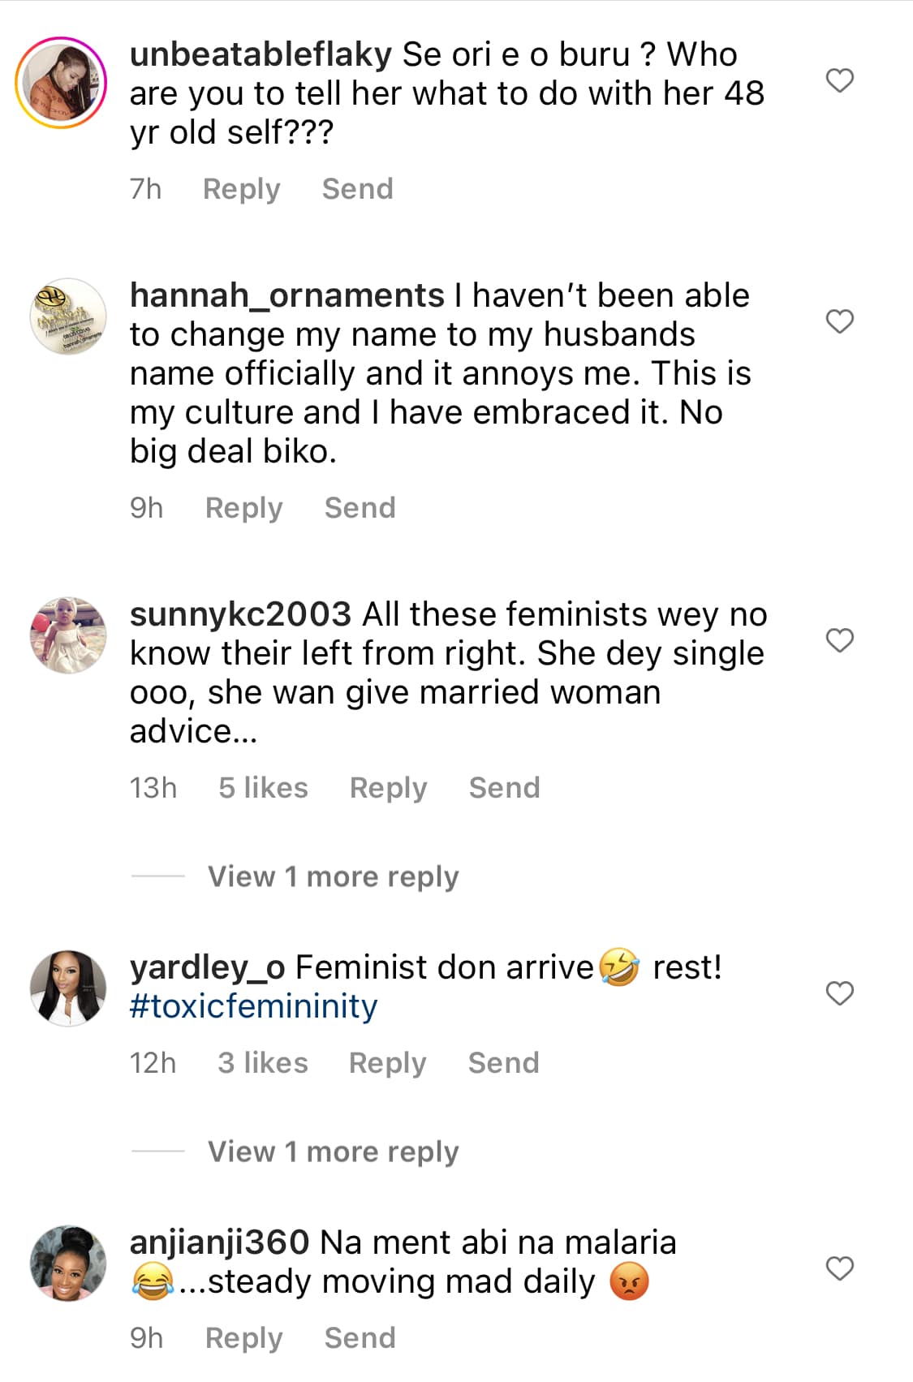The height and width of the screenshot is (1382, 913).
Task: Open the #toxicfemininity hashtag
Action: click(253, 1006)
